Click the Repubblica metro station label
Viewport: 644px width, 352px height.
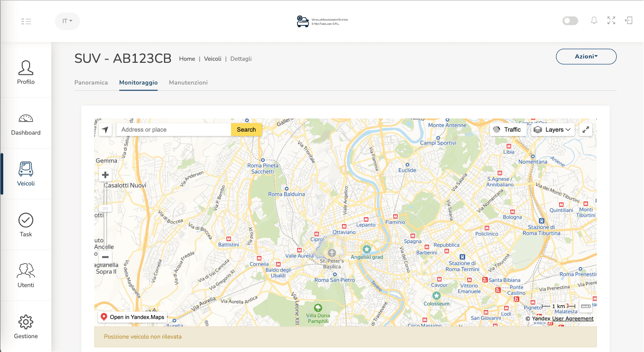pyautogui.click(x=446, y=245)
